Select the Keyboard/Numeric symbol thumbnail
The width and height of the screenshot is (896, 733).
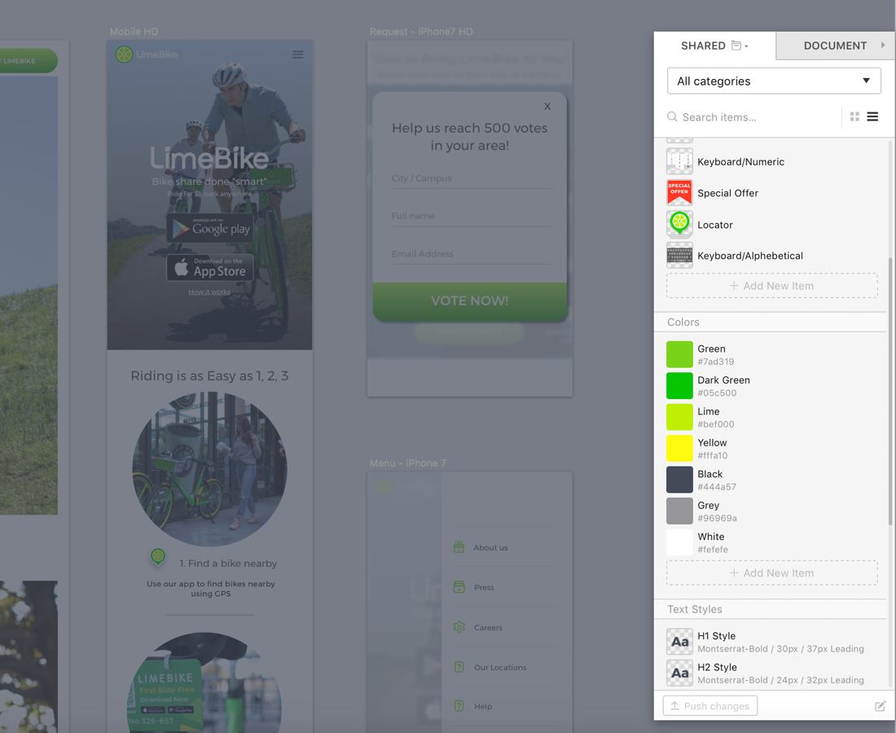point(679,162)
